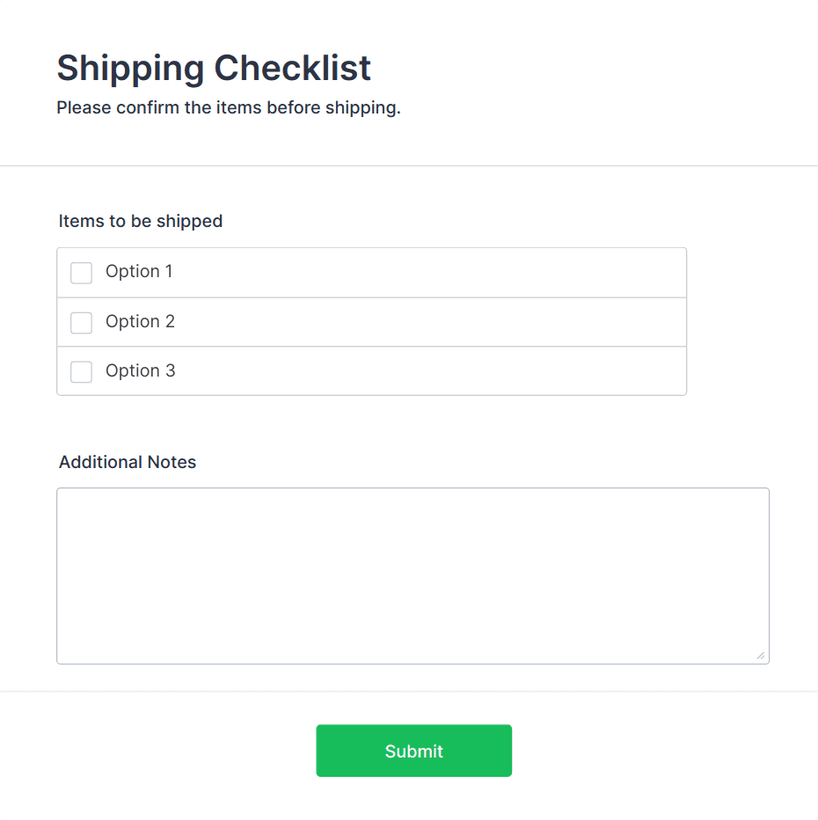Click the 'Option 3' label text
The image size is (818, 820).
(x=140, y=371)
